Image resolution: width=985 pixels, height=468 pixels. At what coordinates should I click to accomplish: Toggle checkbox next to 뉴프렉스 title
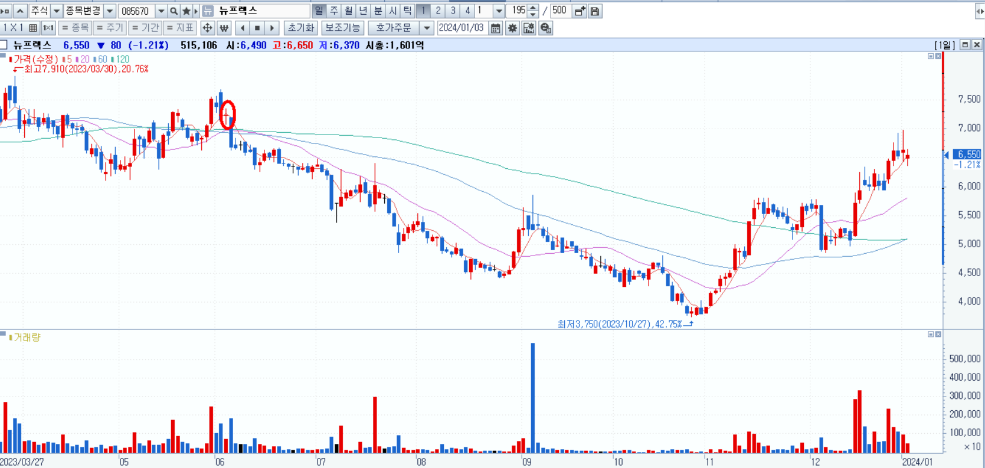pos(4,45)
